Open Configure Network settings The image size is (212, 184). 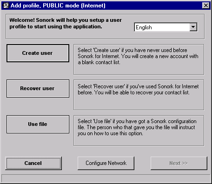click(106, 163)
